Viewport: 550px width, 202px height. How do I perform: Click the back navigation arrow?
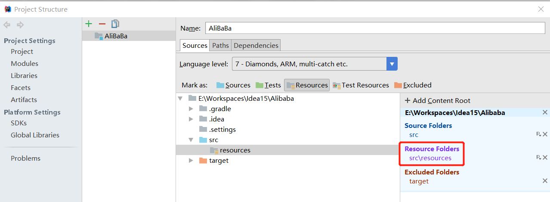point(7,25)
